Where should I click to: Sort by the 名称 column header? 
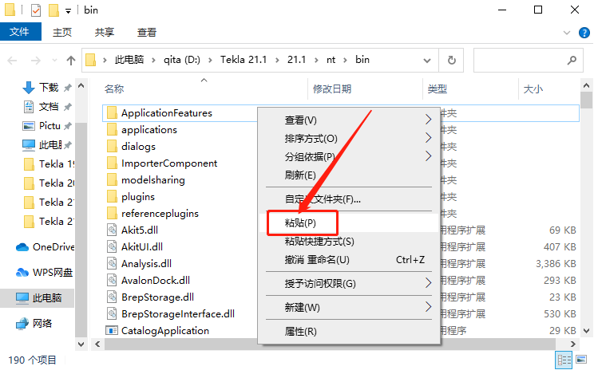(205, 89)
